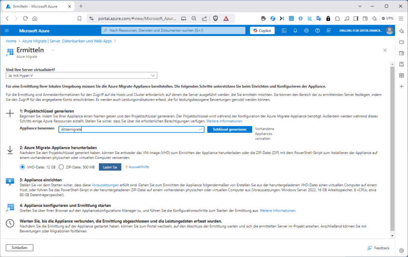Viewport: 408px width, 257px height.
Task: Click the Appliance benennen text field
Action: pos(131,129)
